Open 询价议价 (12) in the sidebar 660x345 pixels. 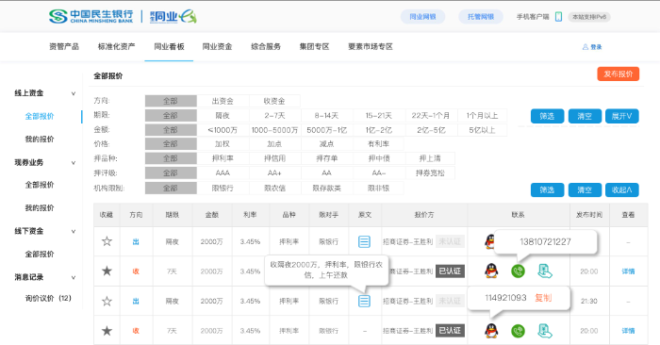pyautogui.click(x=48, y=298)
